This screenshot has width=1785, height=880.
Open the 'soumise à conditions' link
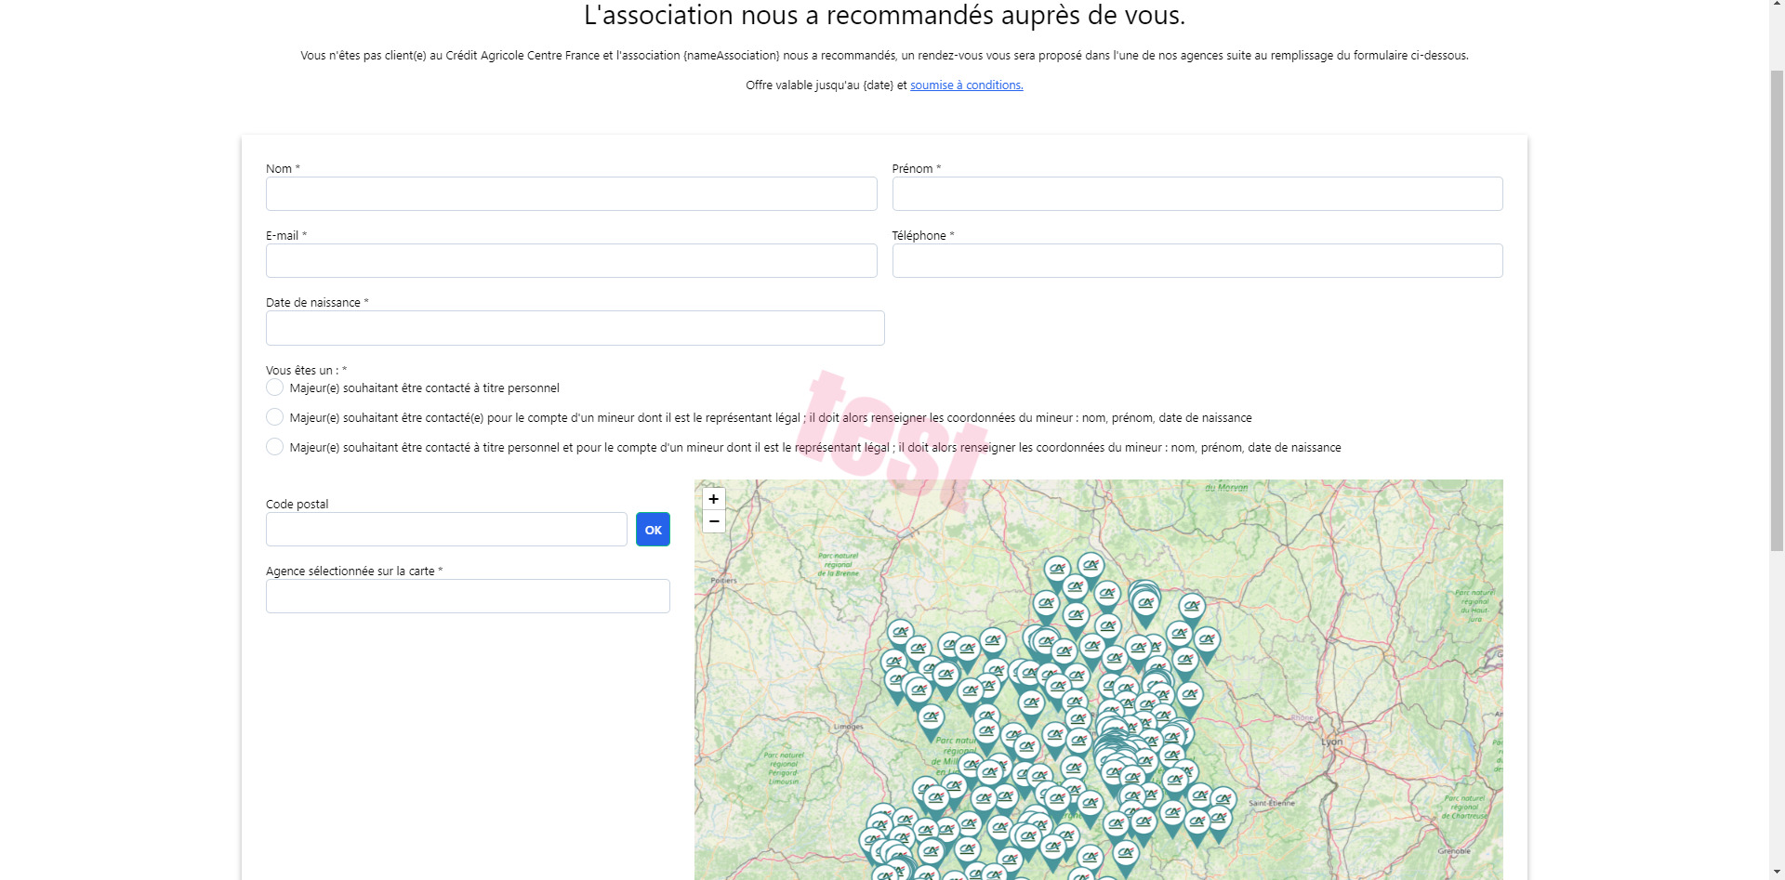[x=966, y=85]
